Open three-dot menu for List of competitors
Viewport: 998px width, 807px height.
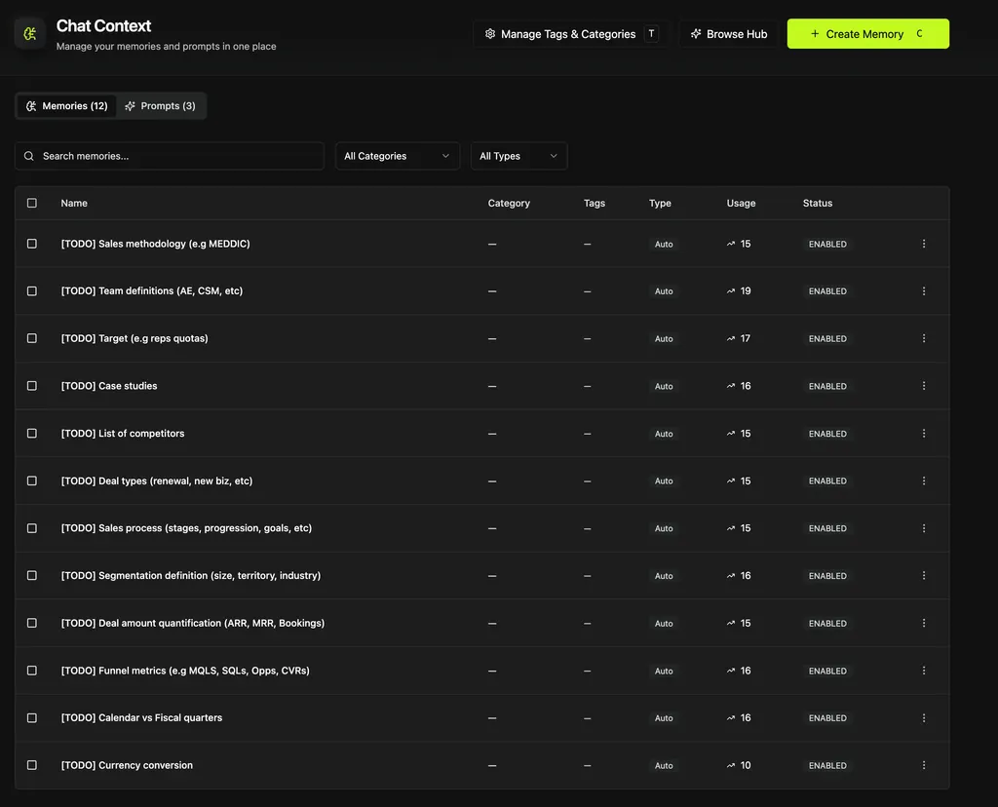click(924, 434)
